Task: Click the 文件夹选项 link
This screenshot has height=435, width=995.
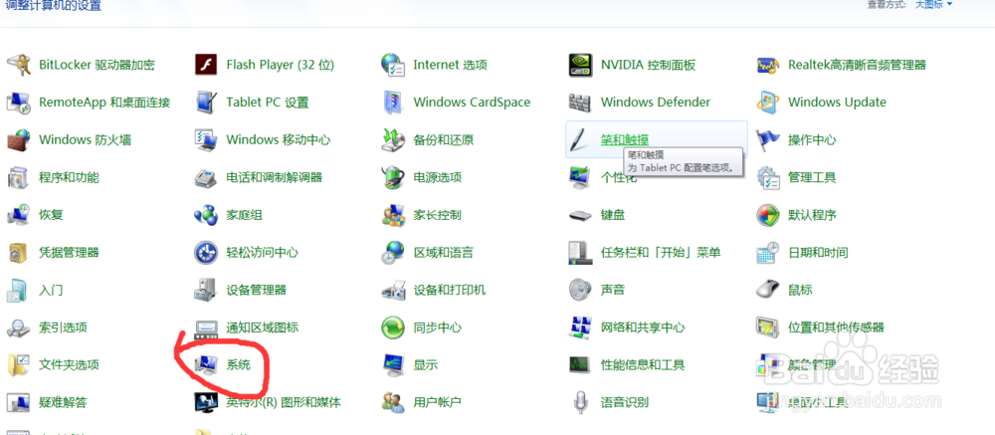Action: 70,365
